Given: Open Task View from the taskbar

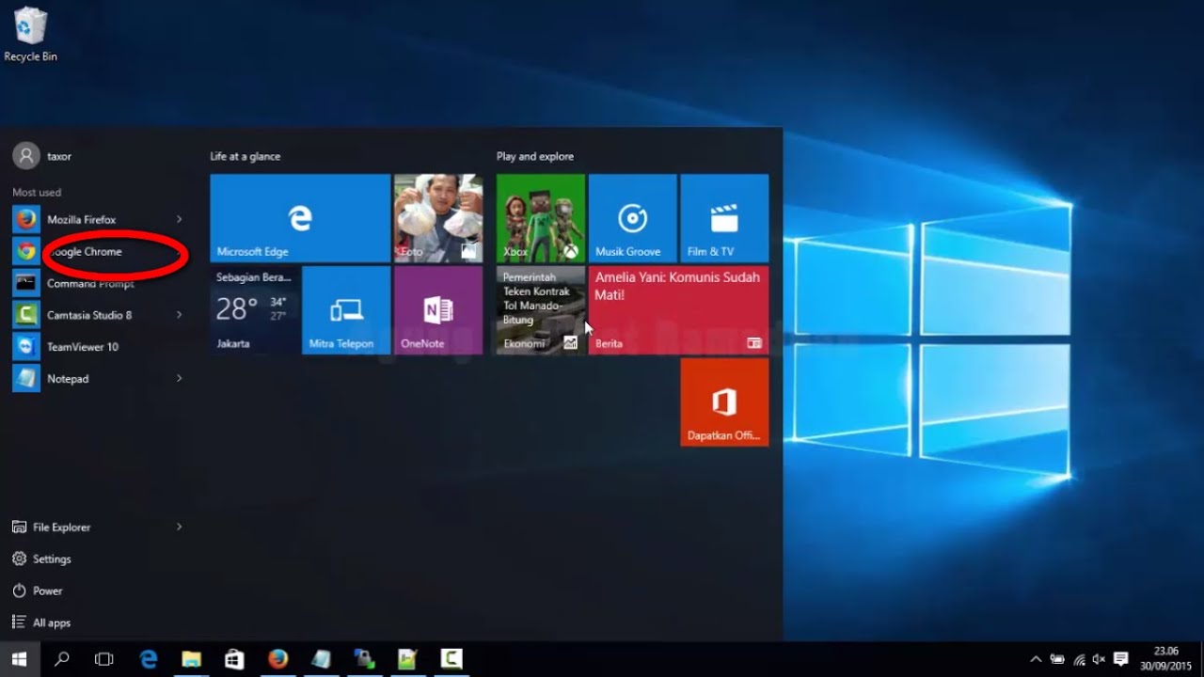Looking at the screenshot, I should tap(104, 659).
